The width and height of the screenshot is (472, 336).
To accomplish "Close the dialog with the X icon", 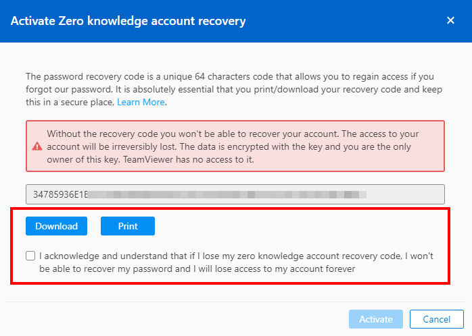I will tap(450, 20).
